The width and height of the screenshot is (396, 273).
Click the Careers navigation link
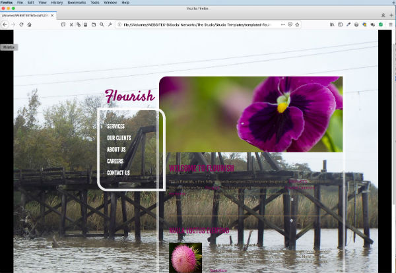(115, 161)
